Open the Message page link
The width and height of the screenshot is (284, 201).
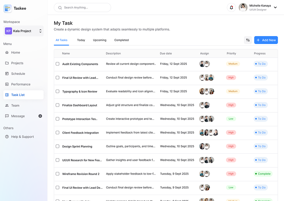pos(24,116)
